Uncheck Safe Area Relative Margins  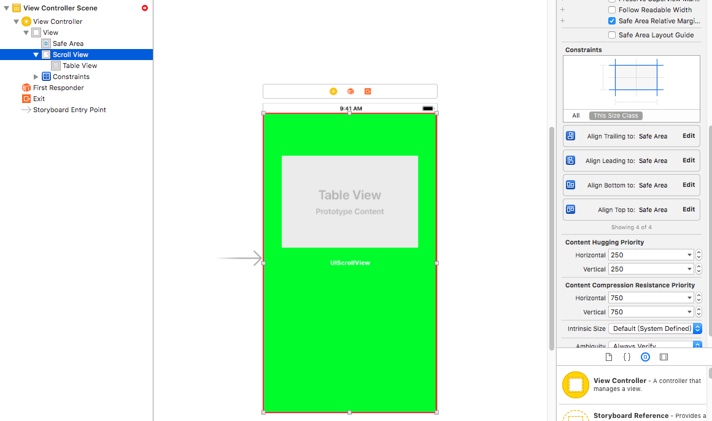(612, 21)
